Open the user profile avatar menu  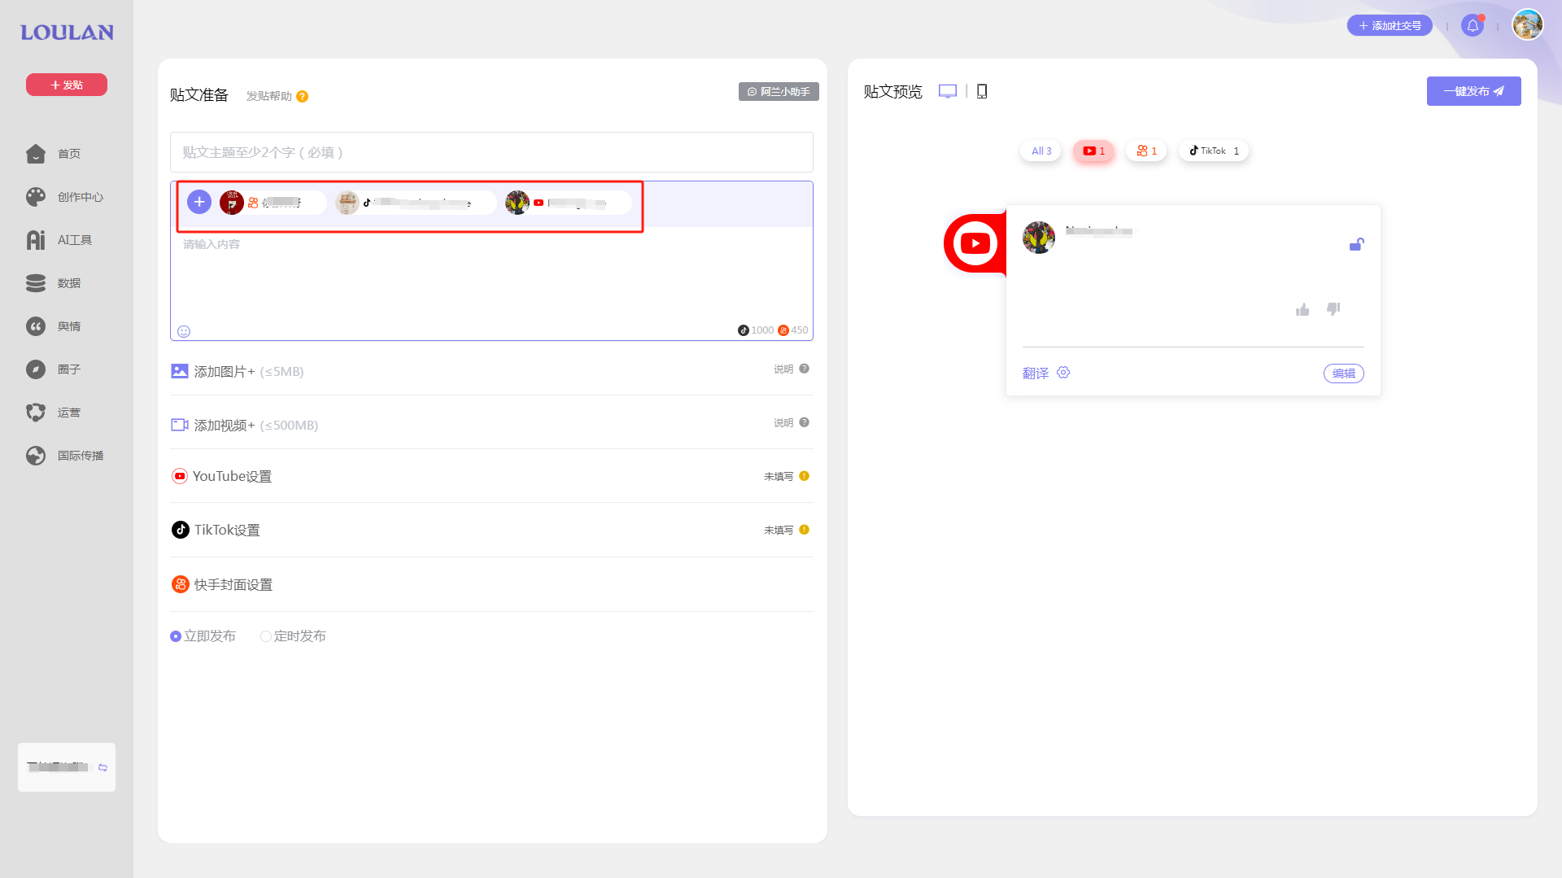(x=1528, y=24)
